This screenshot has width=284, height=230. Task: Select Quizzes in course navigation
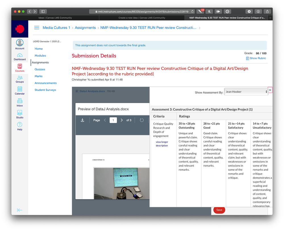[x=40, y=69]
